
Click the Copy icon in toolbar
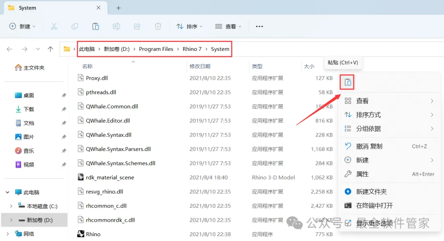(x=75, y=26)
